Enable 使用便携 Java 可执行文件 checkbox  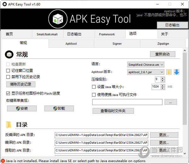94,95
